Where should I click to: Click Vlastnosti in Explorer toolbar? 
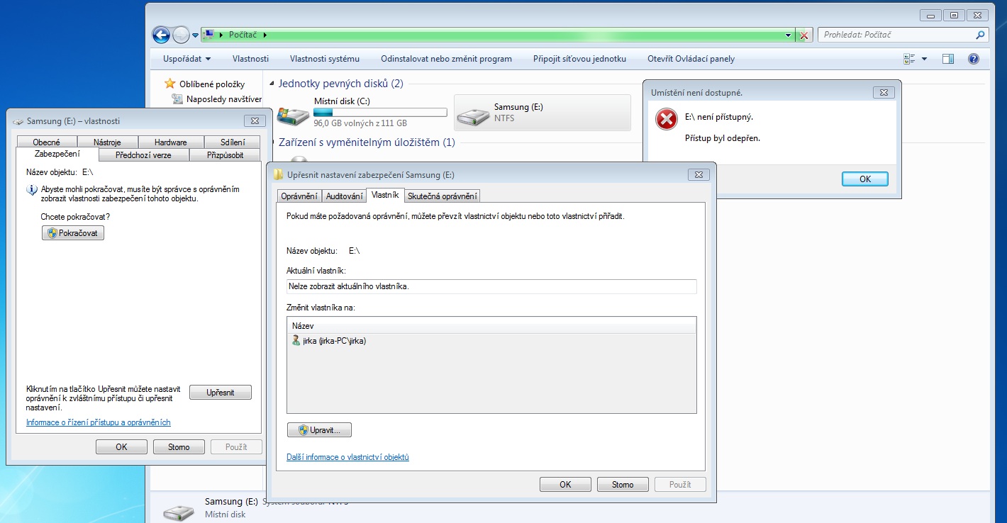(x=250, y=59)
